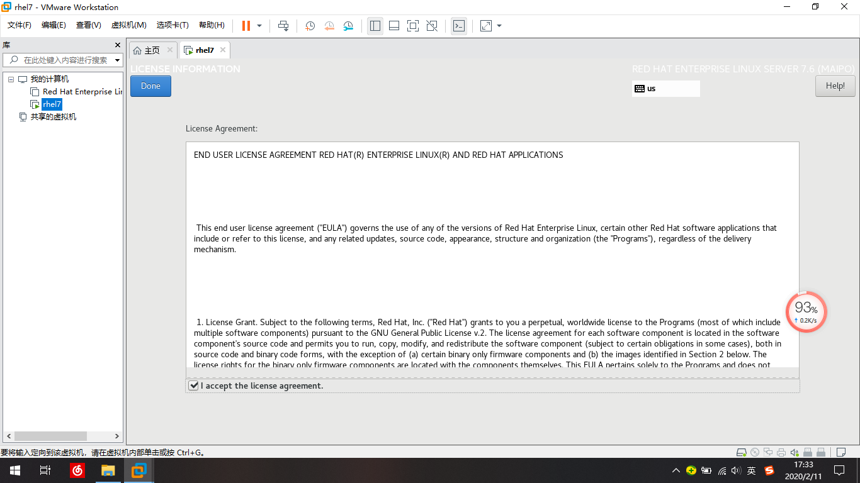Click the hard disk status bar icon
Viewport: 860px width, 483px height.
(742, 452)
